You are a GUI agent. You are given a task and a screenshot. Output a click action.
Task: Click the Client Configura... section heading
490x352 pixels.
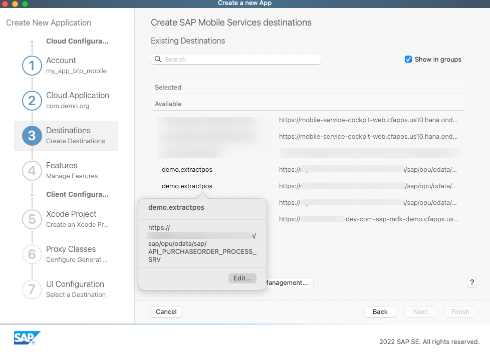pyautogui.click(x=78, y=194)
